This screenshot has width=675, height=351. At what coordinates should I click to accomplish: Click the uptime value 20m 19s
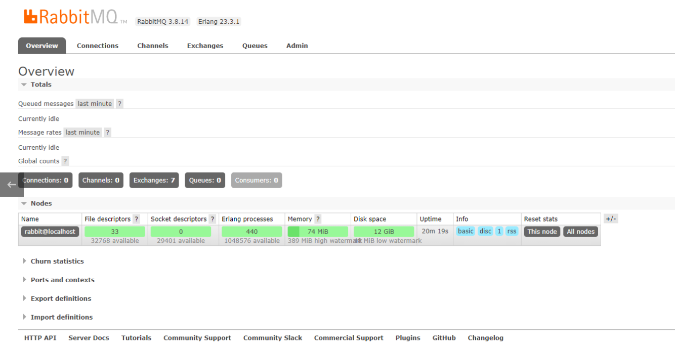(x=435, y=231)
